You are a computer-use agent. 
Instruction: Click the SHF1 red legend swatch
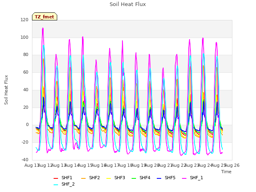(56, 178)
